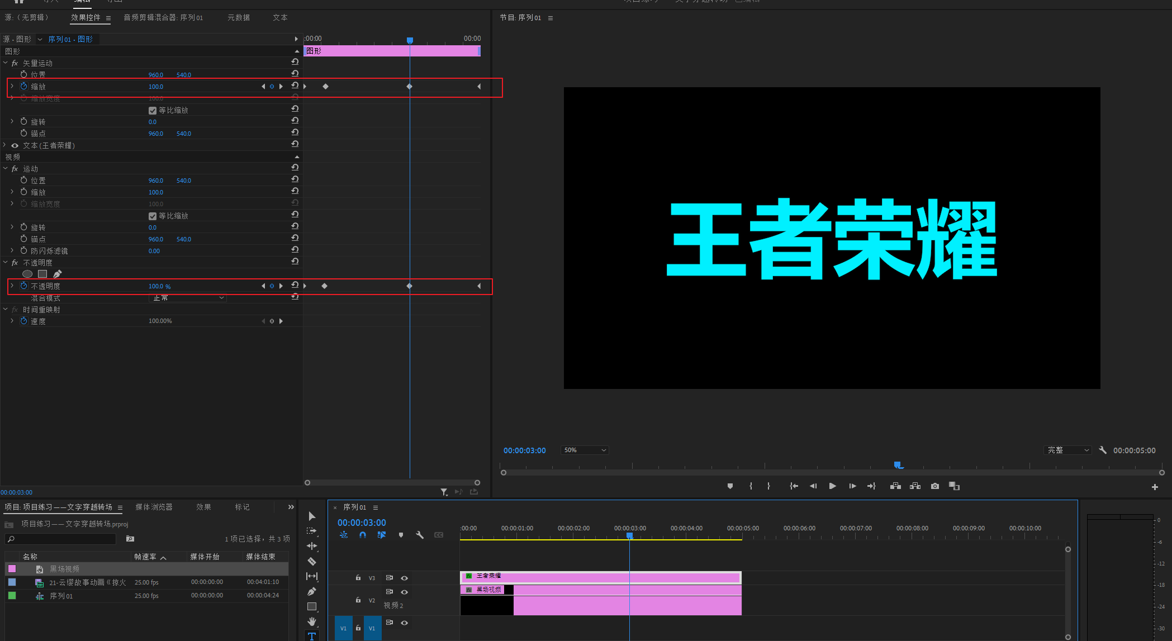
Task: Select the Rectangle tool in toolbar
Action: (x=312, y=606)
